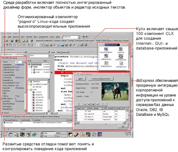178x152 pixels.
Task: Select the image component icon in palette
Action: [x=62, y=45]
